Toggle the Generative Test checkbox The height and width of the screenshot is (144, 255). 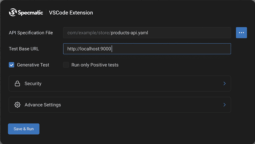tap(12, 65)
